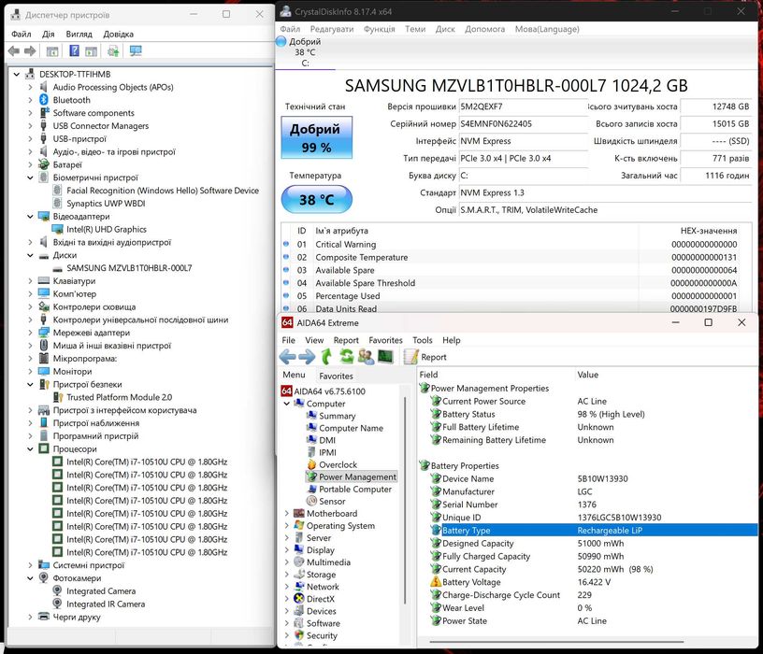Open Функція menu in CrystalDiskInfo
Screen dimensions: 763x654
379,29
